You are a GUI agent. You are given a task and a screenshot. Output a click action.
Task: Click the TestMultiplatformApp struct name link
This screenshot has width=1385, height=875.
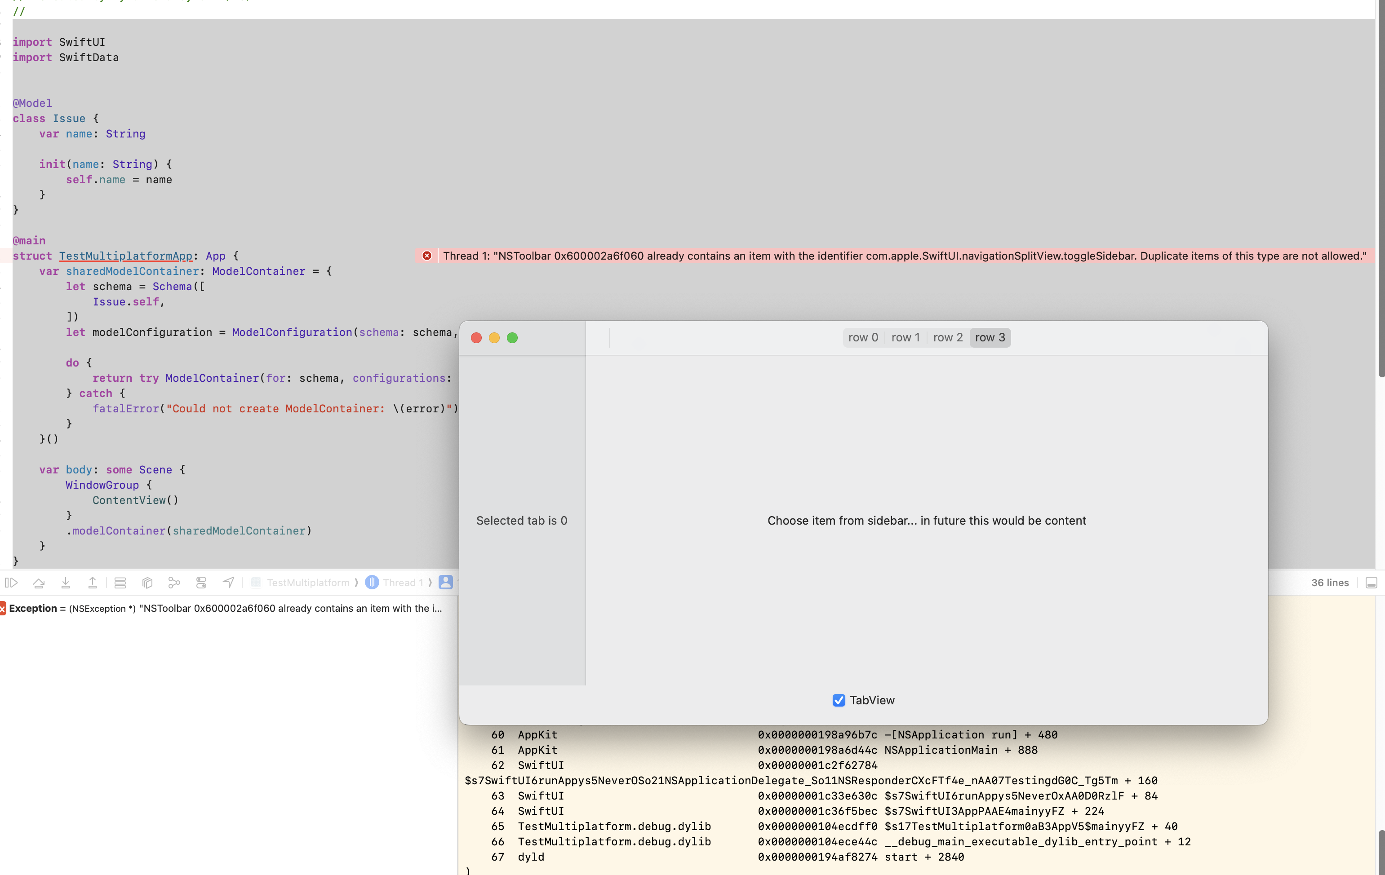pyautogui.click(x=125, y=256)
